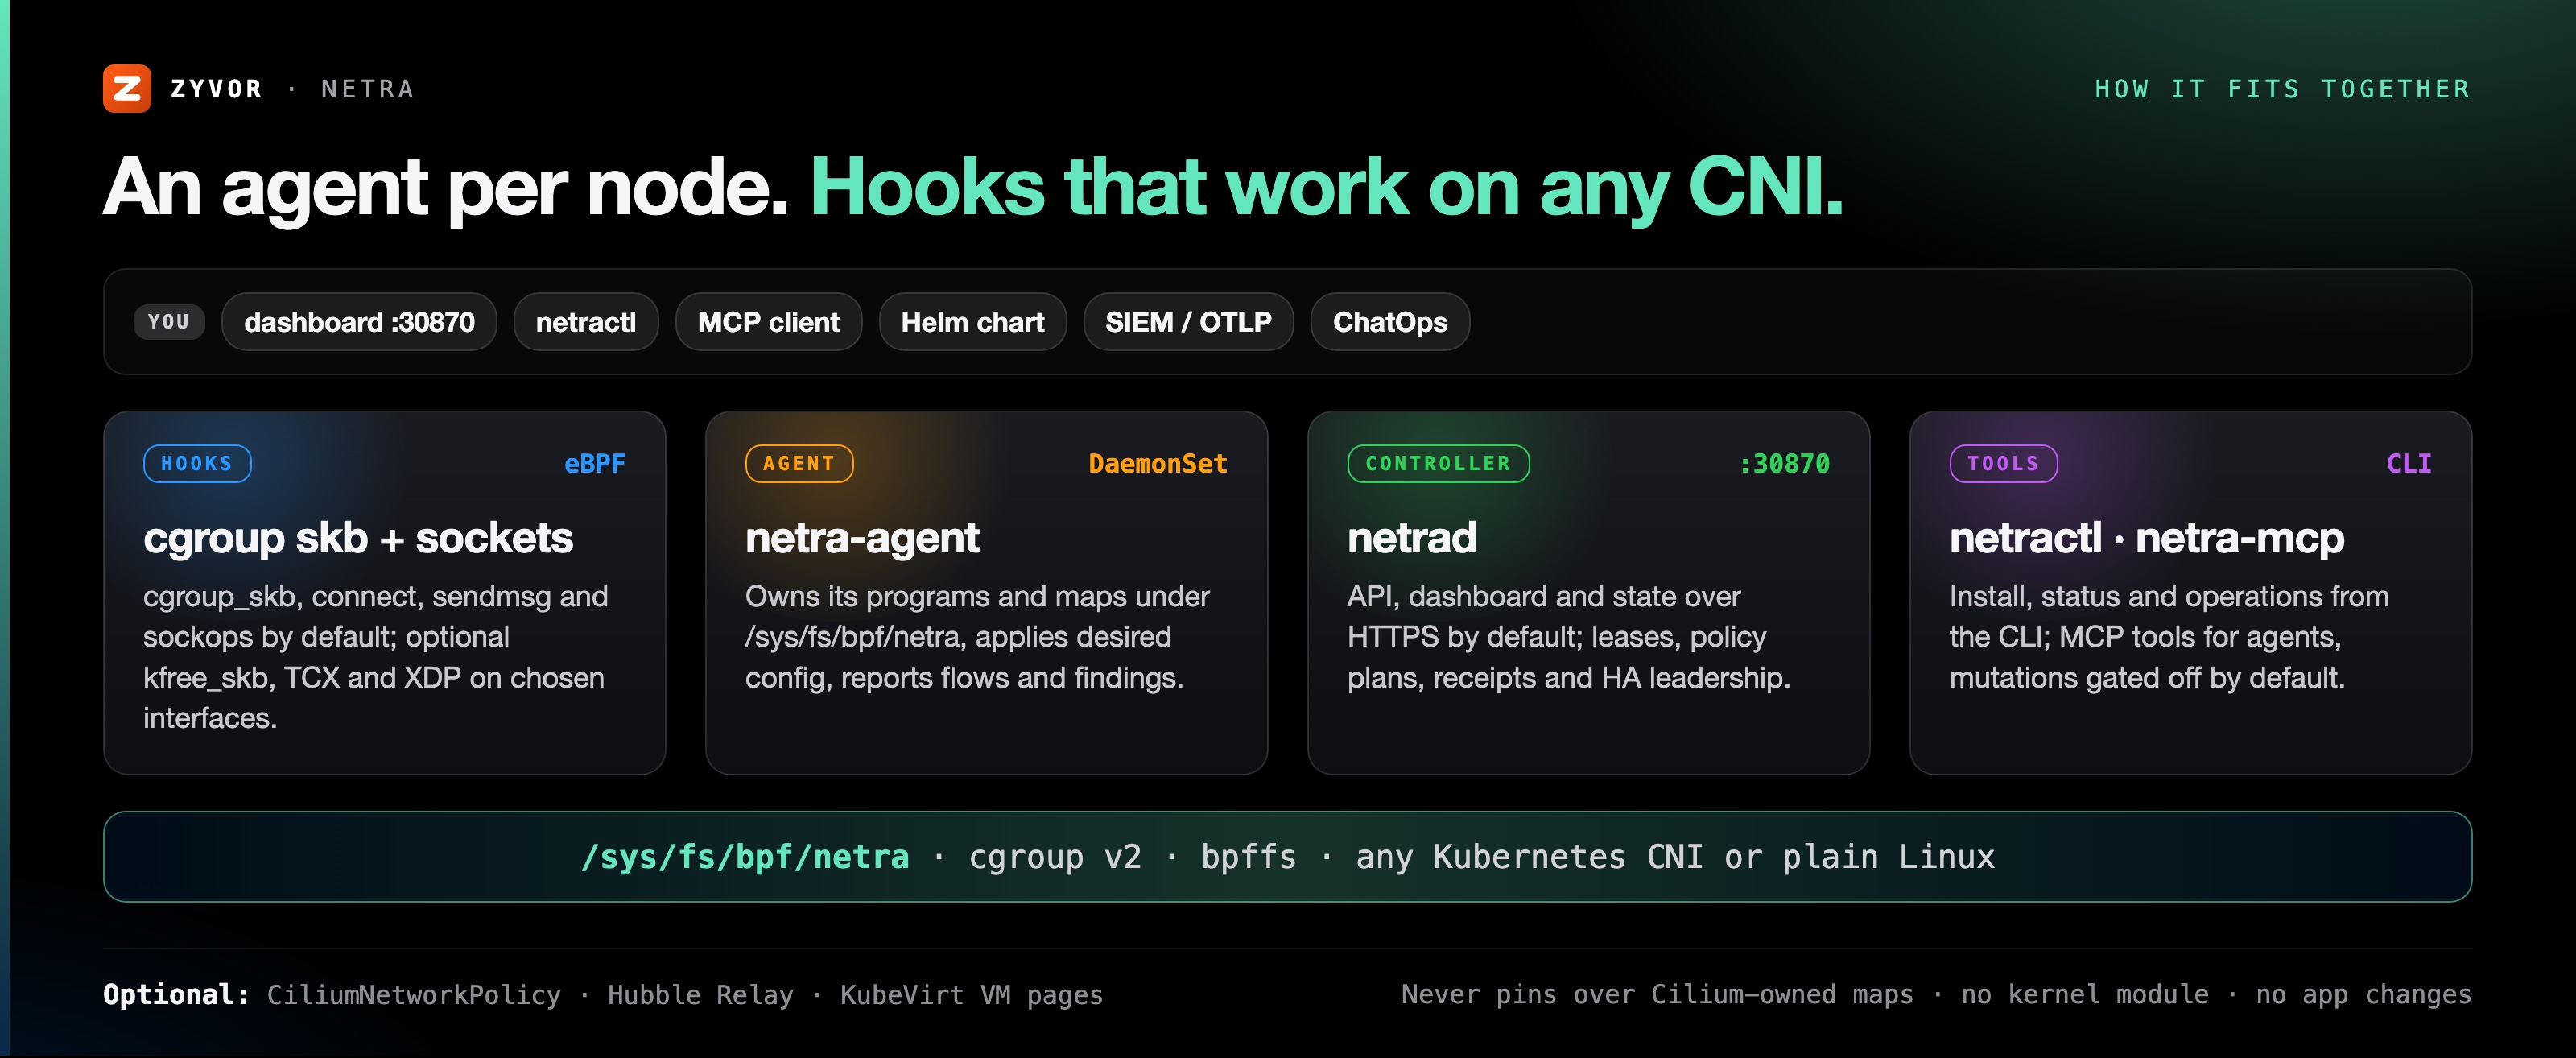The height and width of the screenshot is (1058, 2576).
Task: Click any Kubernetes CNI or plain Linux text
Action: (x=1675, y=857)
